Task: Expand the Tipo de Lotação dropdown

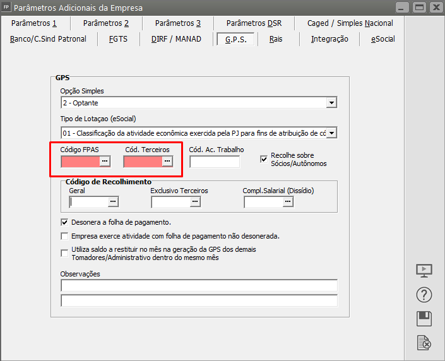Action: coord(331,133)
